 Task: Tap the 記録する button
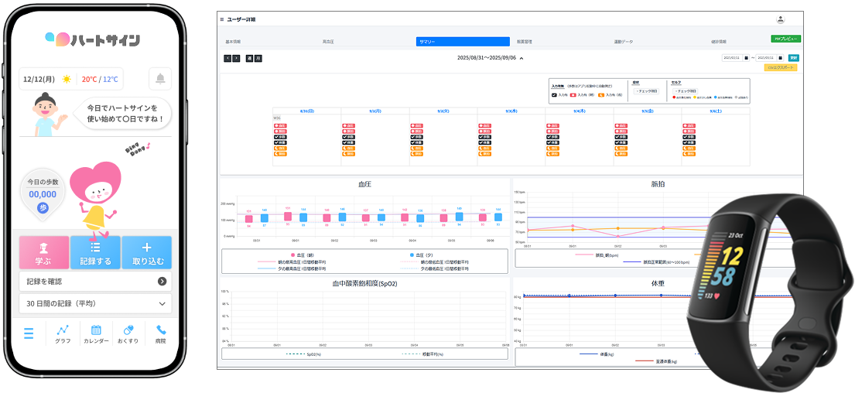click(96, 253)
